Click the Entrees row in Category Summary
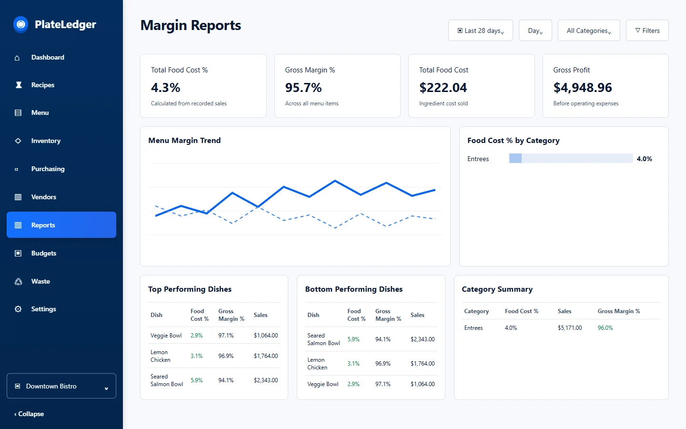Screen dimensions: 686x429 pos(561,328)
